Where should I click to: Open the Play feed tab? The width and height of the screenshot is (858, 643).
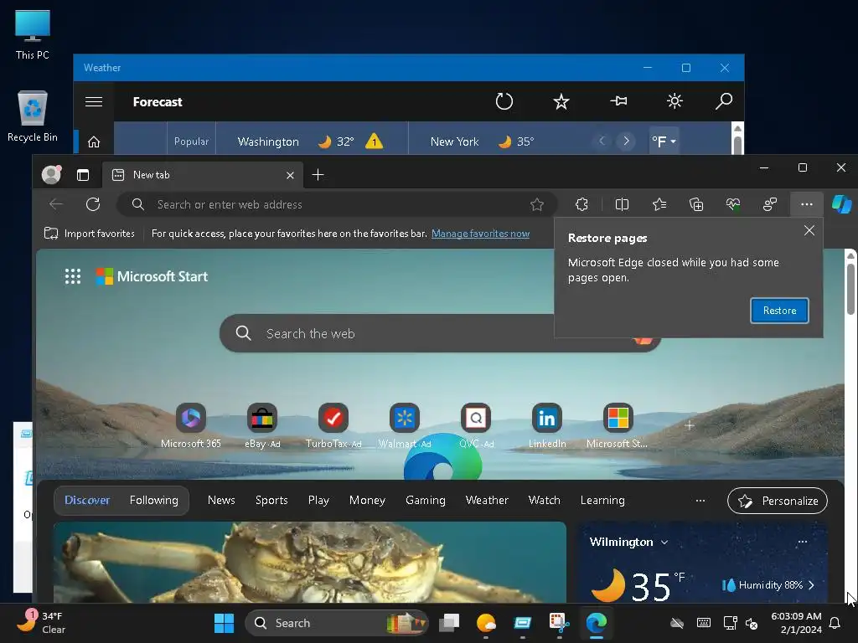(x=318, y=501)
